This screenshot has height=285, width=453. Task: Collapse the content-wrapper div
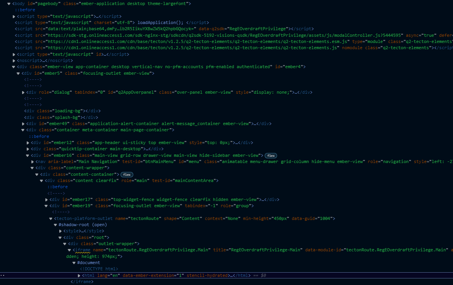[32, 168]
